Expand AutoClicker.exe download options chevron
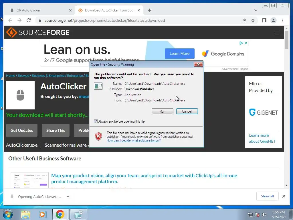 (x=68, y=197)
